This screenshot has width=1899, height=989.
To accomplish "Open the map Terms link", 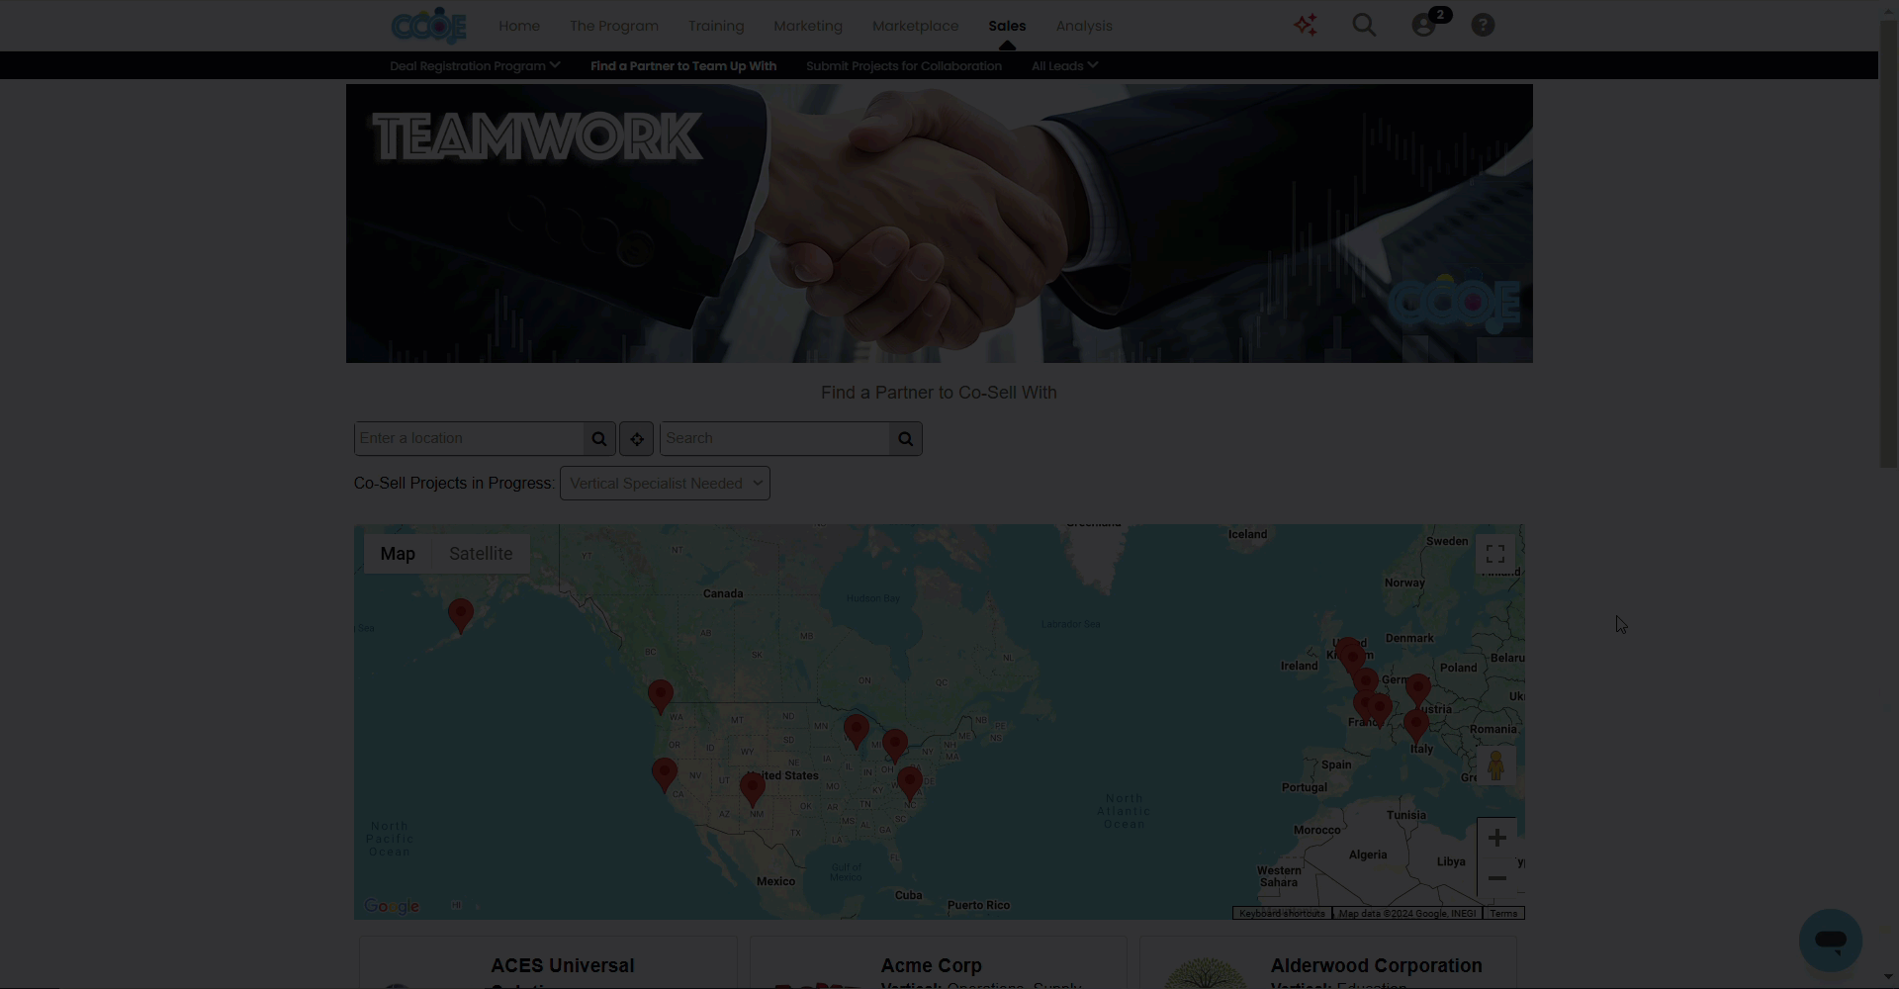I will (x=1503, y=914).
